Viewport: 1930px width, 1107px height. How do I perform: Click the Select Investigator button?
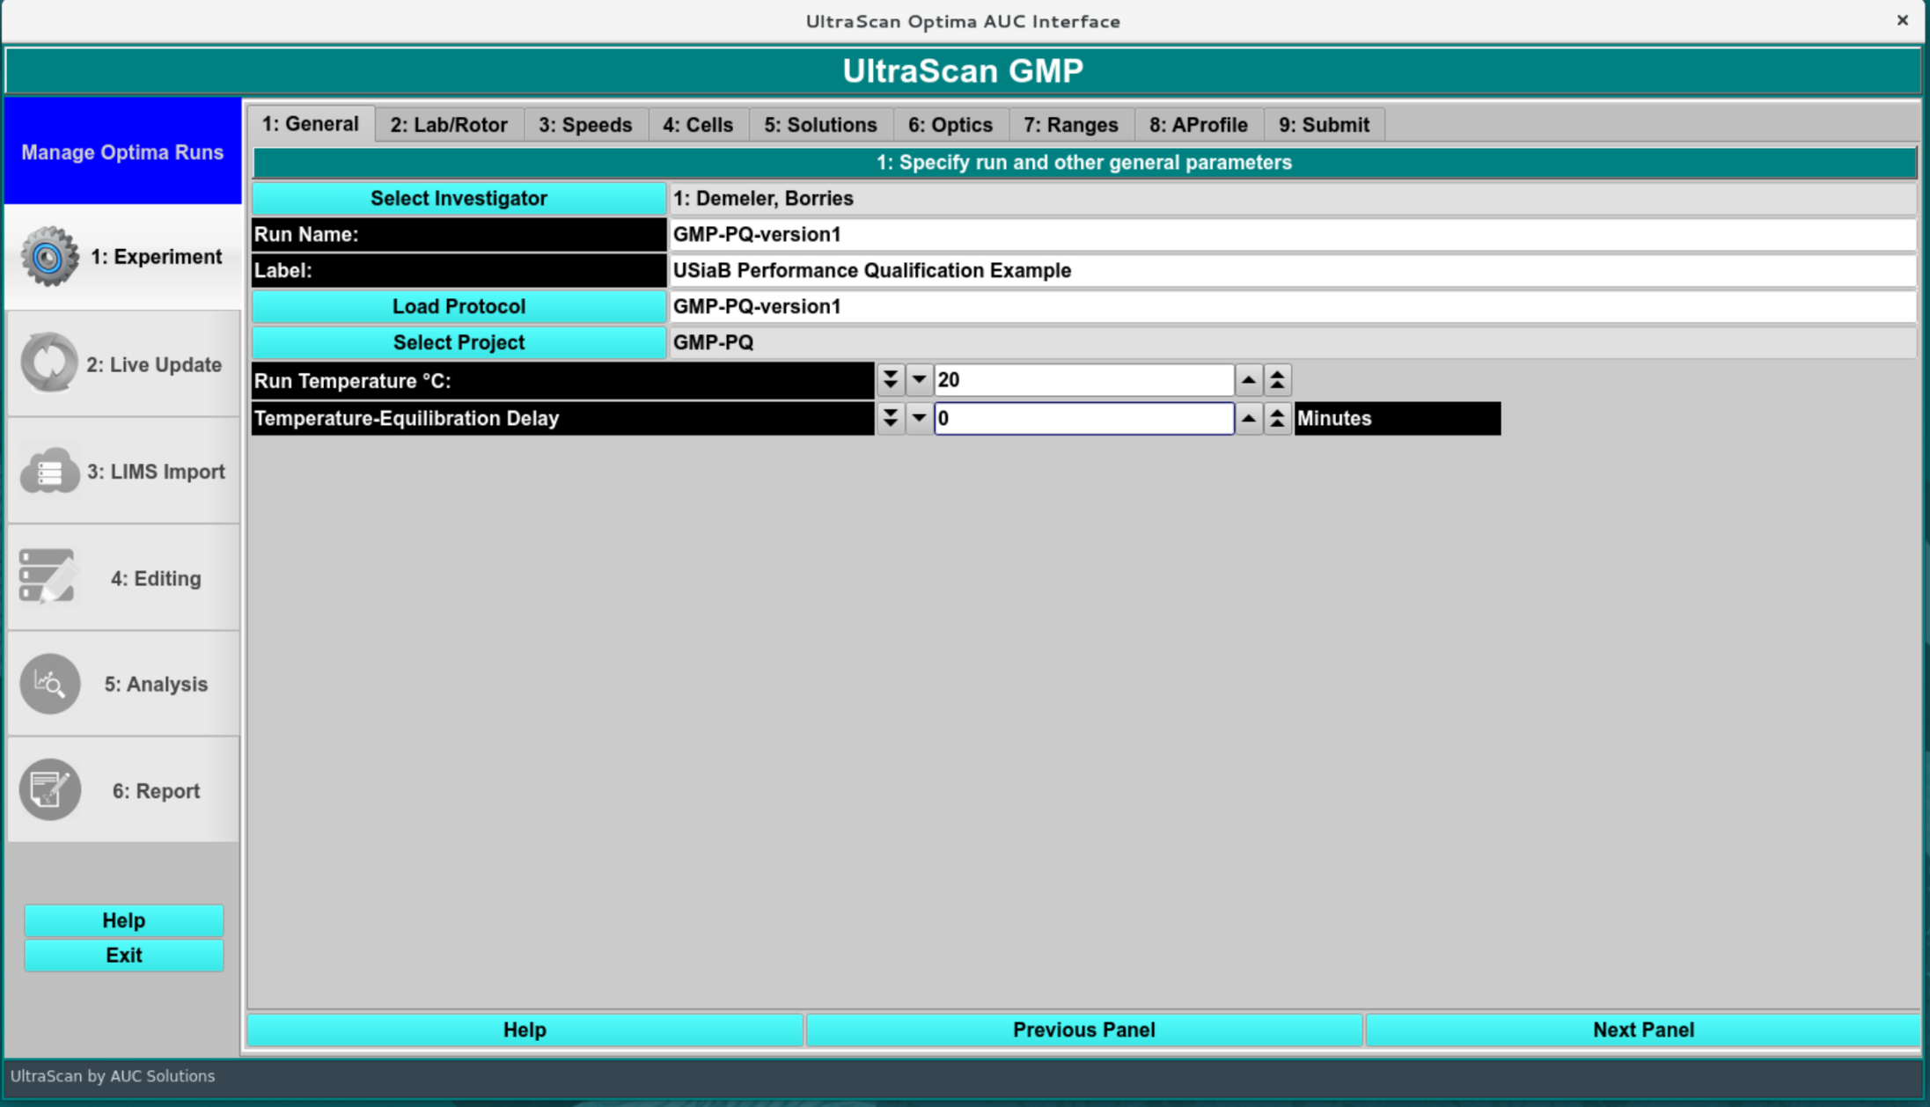tap(459, 199)
